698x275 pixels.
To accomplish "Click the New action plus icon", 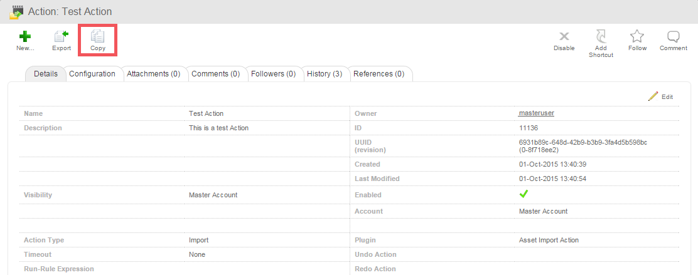I will [25, 38].
